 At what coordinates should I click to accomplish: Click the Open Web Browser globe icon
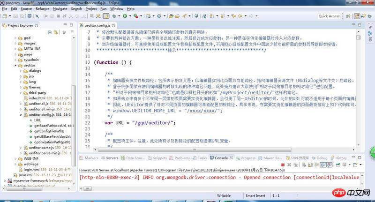click(196, 16)
